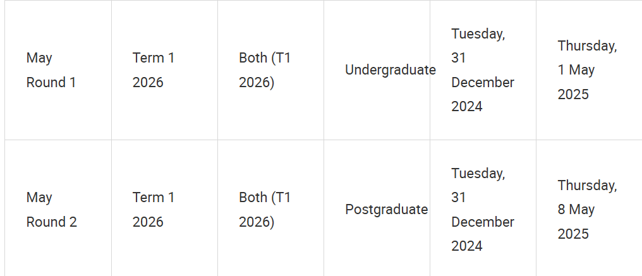642x276 pixels.
Task: Click "Thursday," in the Undergraduate row
Action: [587, 46]
